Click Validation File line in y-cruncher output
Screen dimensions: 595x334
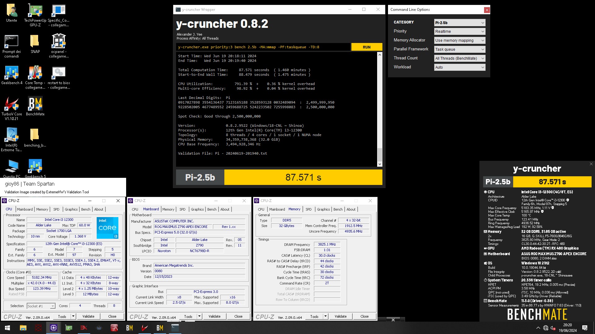[222, 153]
